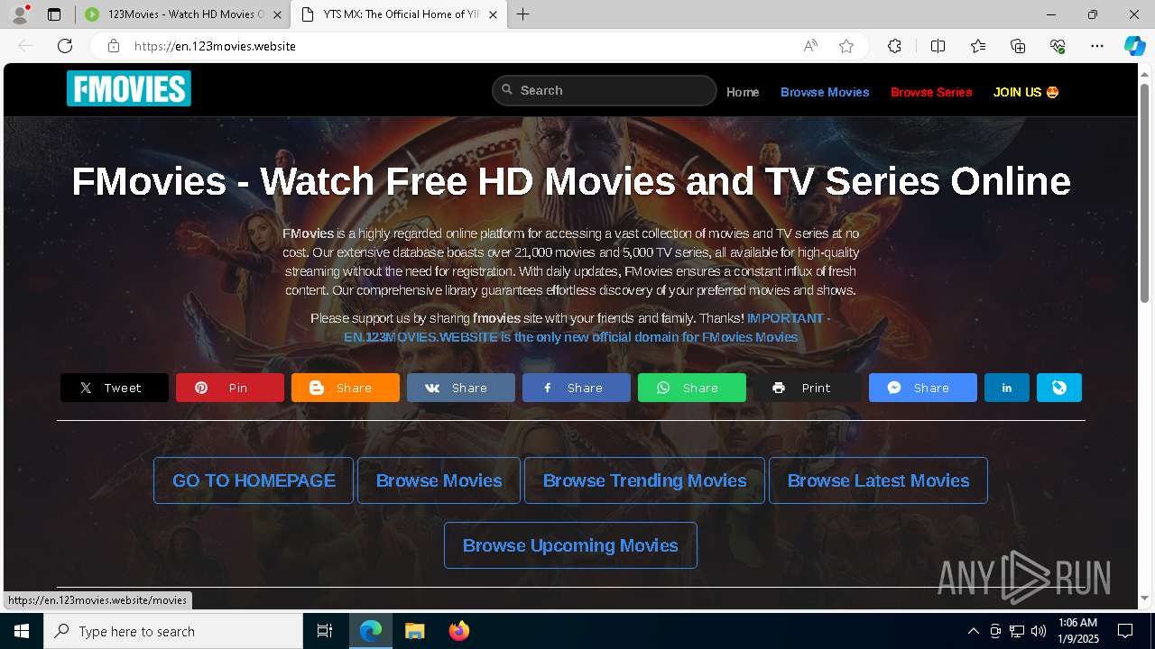
Task: Add this page to favorites star
Action: click(846, 46)
